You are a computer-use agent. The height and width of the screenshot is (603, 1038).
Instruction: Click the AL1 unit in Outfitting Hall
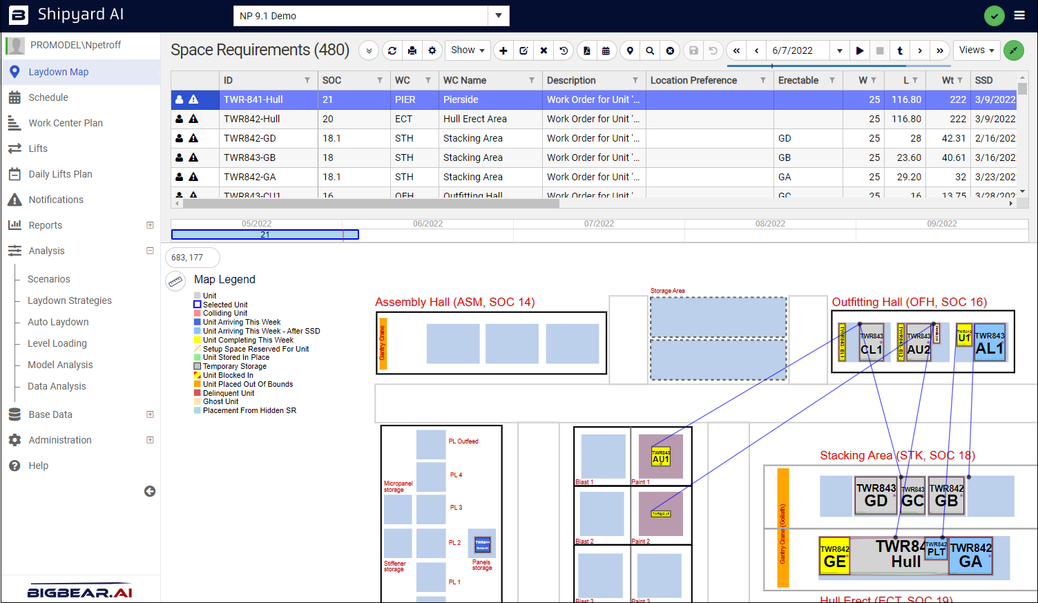pos(989,343)
